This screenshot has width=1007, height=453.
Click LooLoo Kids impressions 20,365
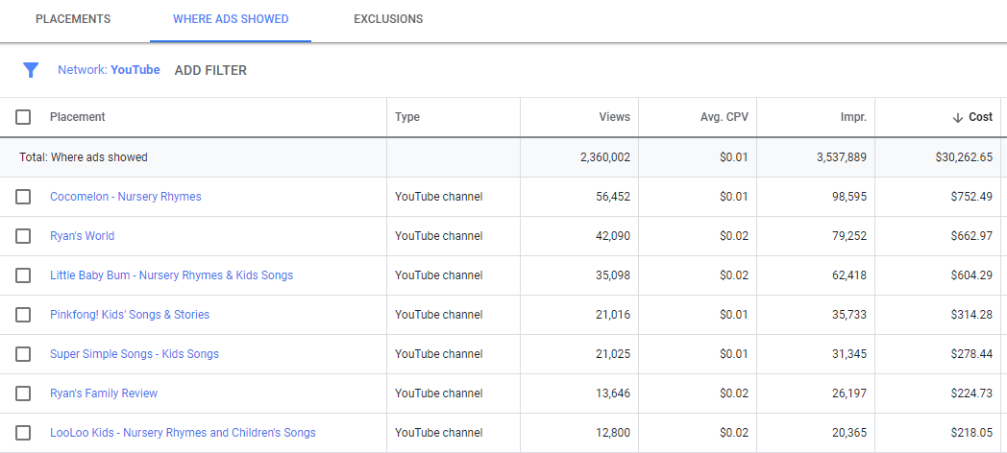(x=849, y=433)
